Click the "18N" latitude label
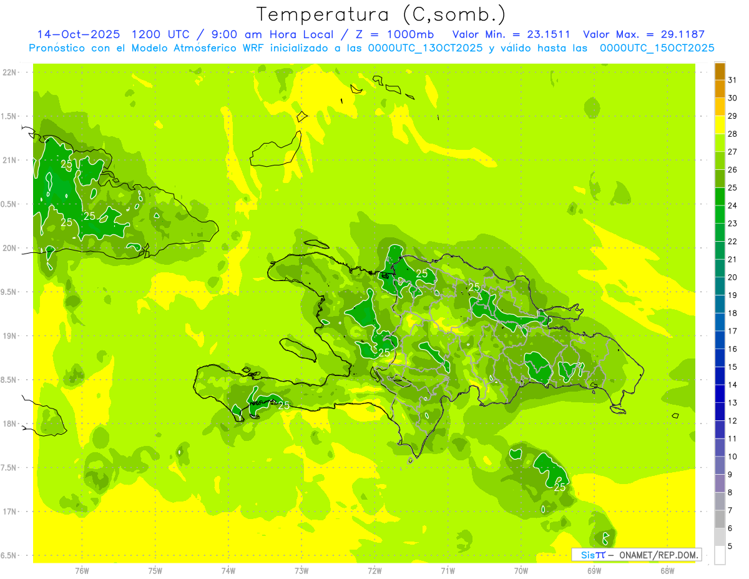Screen dimensions: 749x579 coord(11,424)
